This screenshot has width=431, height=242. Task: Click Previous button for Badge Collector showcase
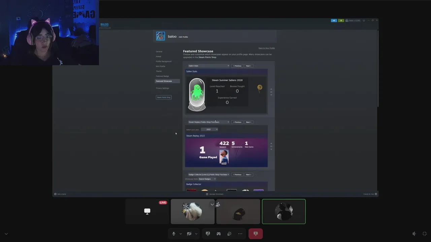click(237, 174)
